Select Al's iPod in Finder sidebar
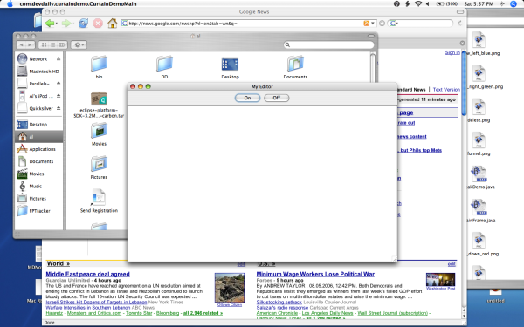Screen dimensions: 524x327 (38, 96)
